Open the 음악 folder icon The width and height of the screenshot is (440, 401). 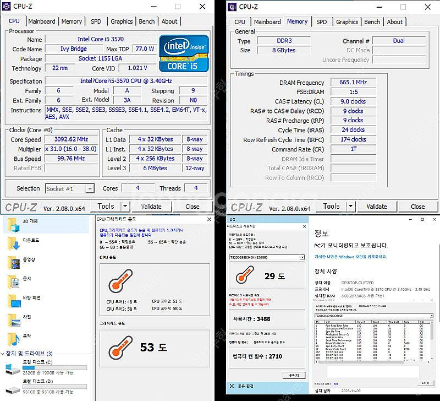click(x=13, y=339)
